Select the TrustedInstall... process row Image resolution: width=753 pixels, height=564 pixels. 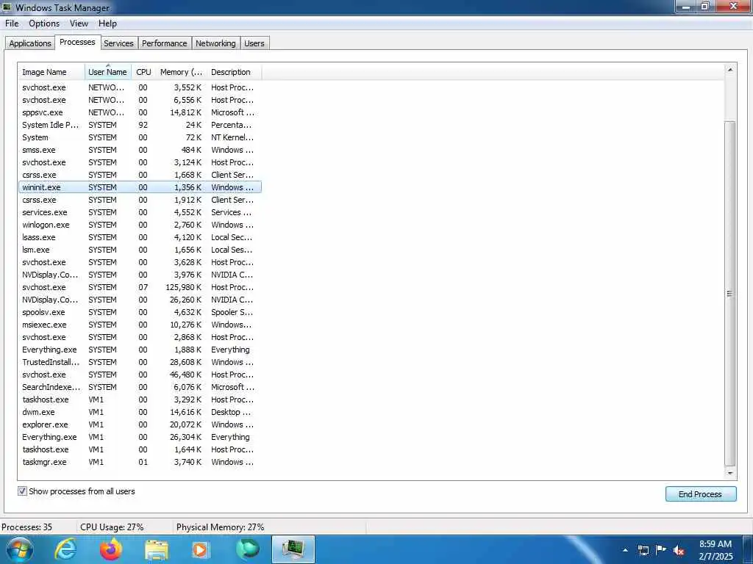coord(140,361)
